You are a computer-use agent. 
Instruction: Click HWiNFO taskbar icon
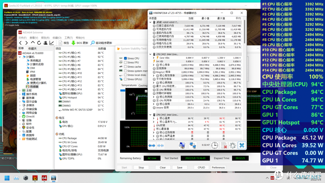[x=54, y=178]
